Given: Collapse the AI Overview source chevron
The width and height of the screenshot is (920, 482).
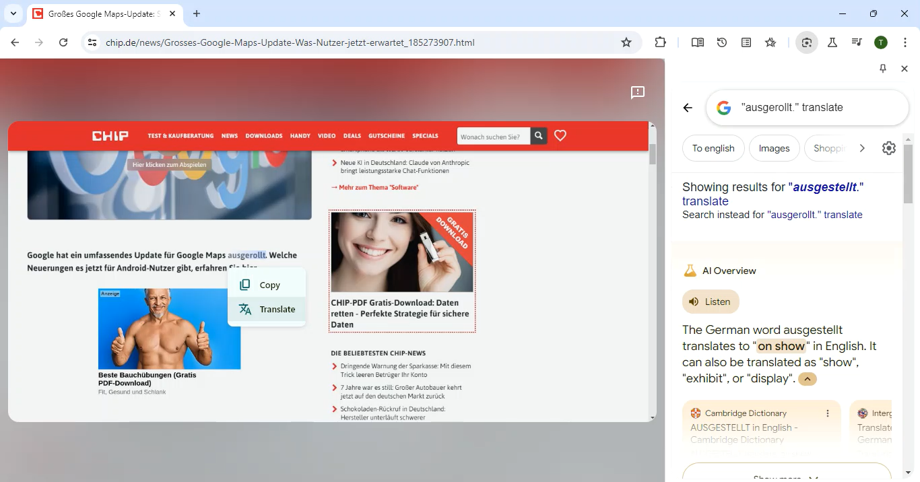Looking at the screenshot, I should 808,379.
